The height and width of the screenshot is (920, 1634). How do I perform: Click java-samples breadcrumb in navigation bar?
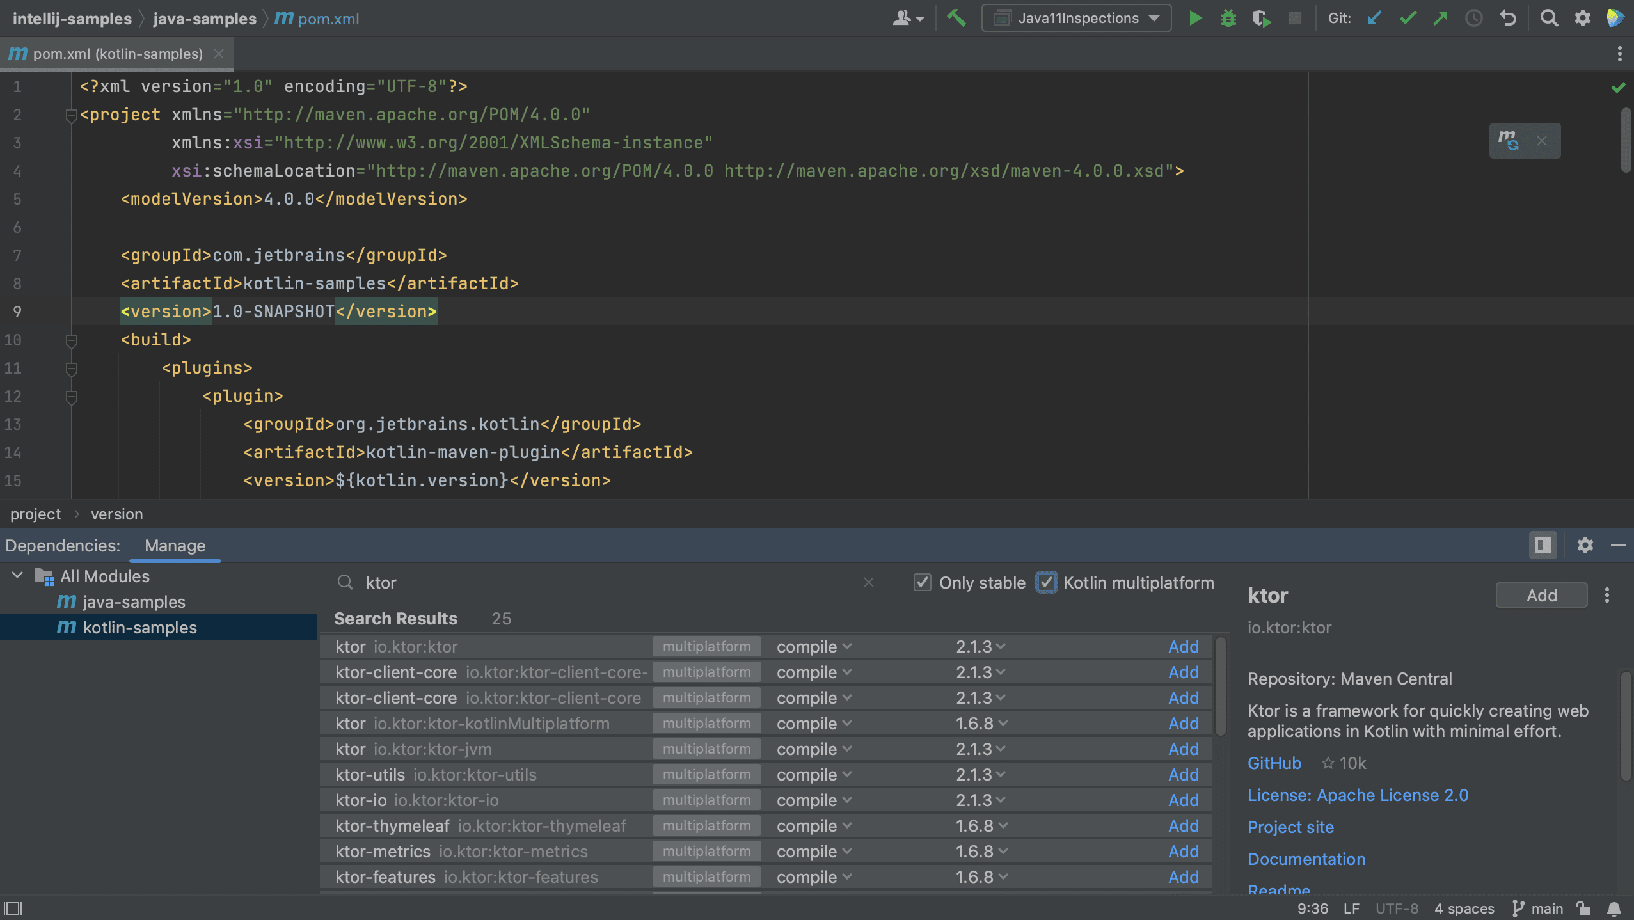pyautogui.click(x=205, y=19)
